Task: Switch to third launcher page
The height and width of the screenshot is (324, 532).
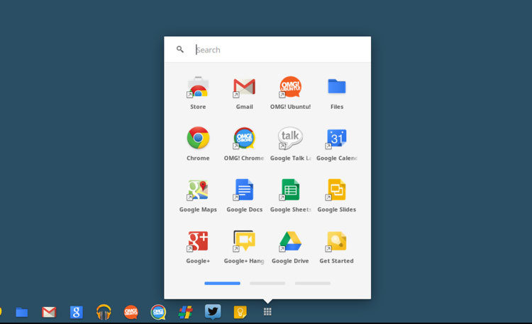Action: (x=313, y=283)
